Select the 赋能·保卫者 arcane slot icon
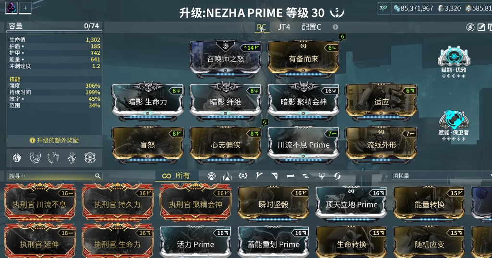 tap(454, 119)
